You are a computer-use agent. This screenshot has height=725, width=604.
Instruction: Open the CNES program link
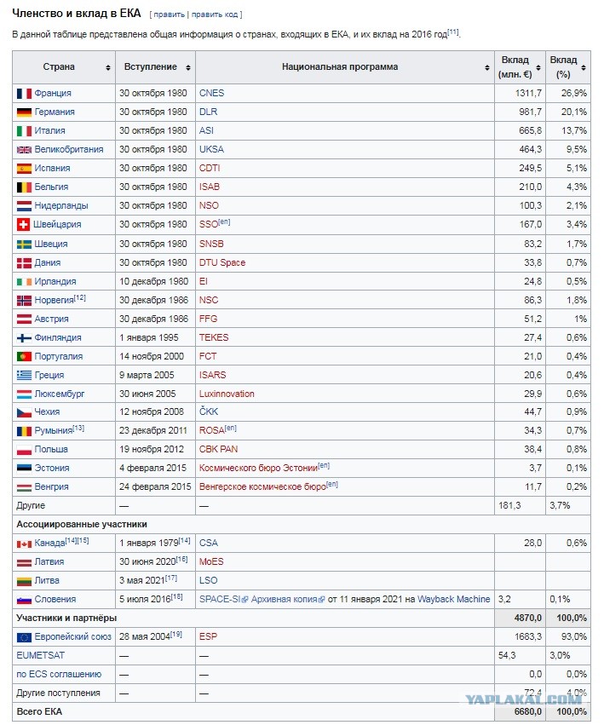[211, 94]
